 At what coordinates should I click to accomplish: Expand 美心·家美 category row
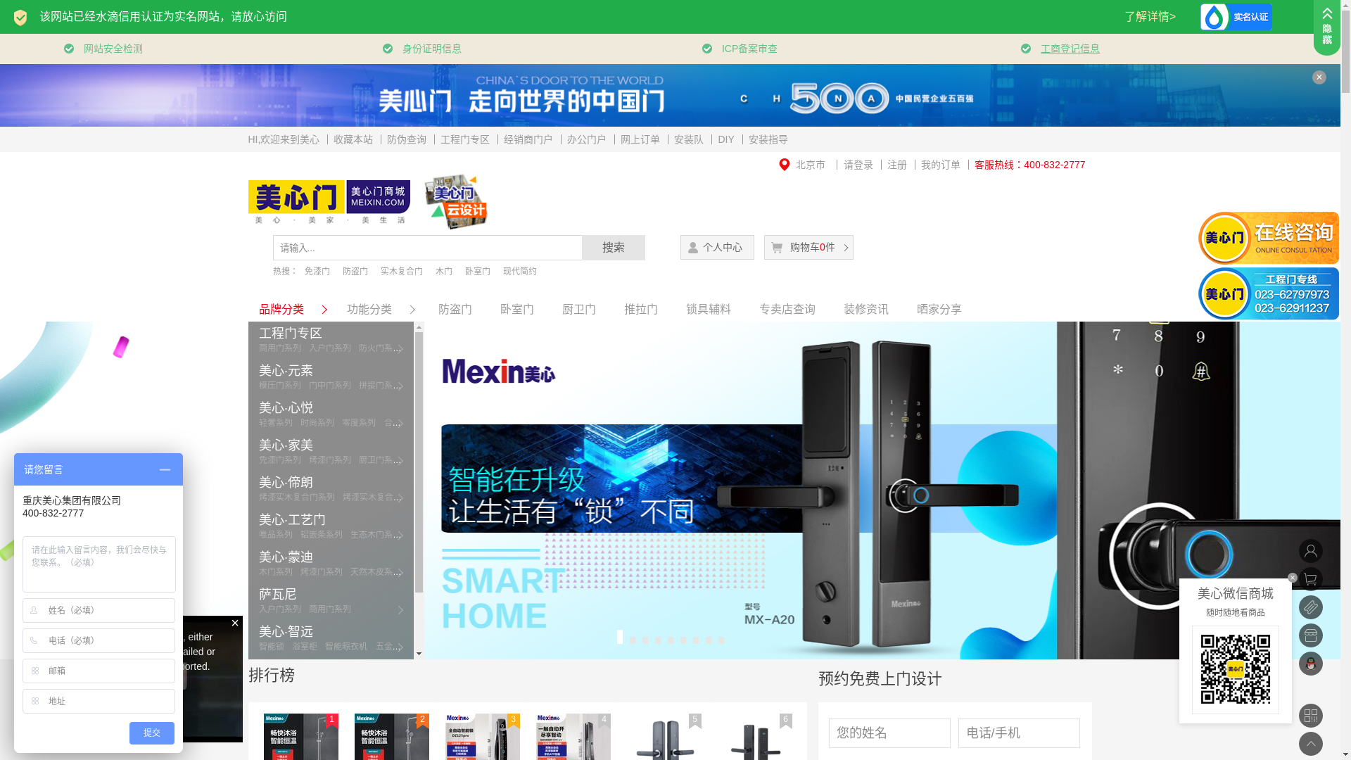[x=331, y=452]
